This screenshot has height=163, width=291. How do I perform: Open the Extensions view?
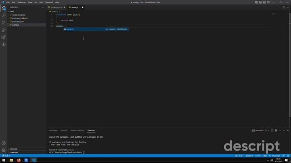(4, 37)
